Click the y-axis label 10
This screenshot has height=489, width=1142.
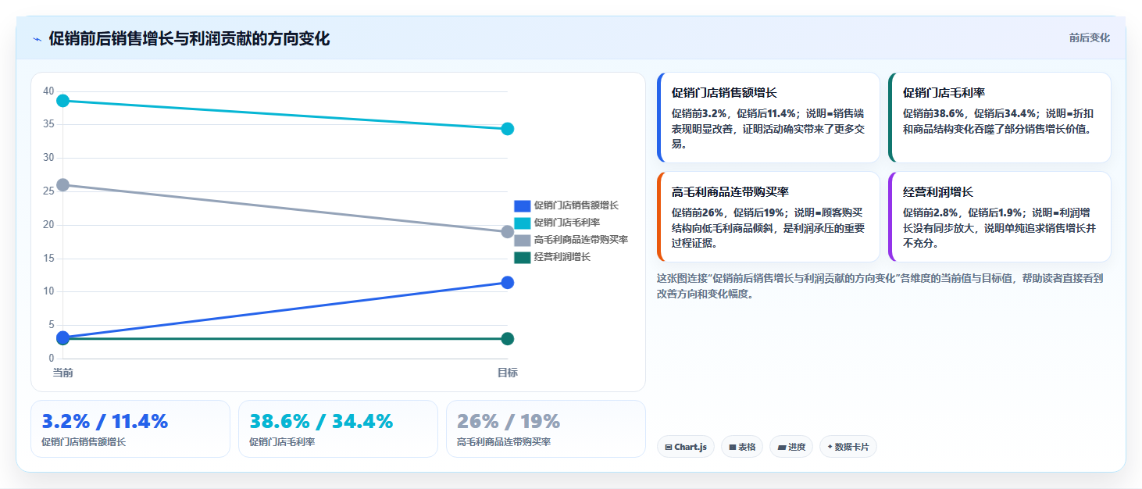pos(48,291)
